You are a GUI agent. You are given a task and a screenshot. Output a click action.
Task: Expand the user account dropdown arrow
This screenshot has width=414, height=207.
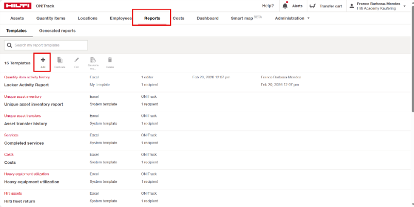405,6
